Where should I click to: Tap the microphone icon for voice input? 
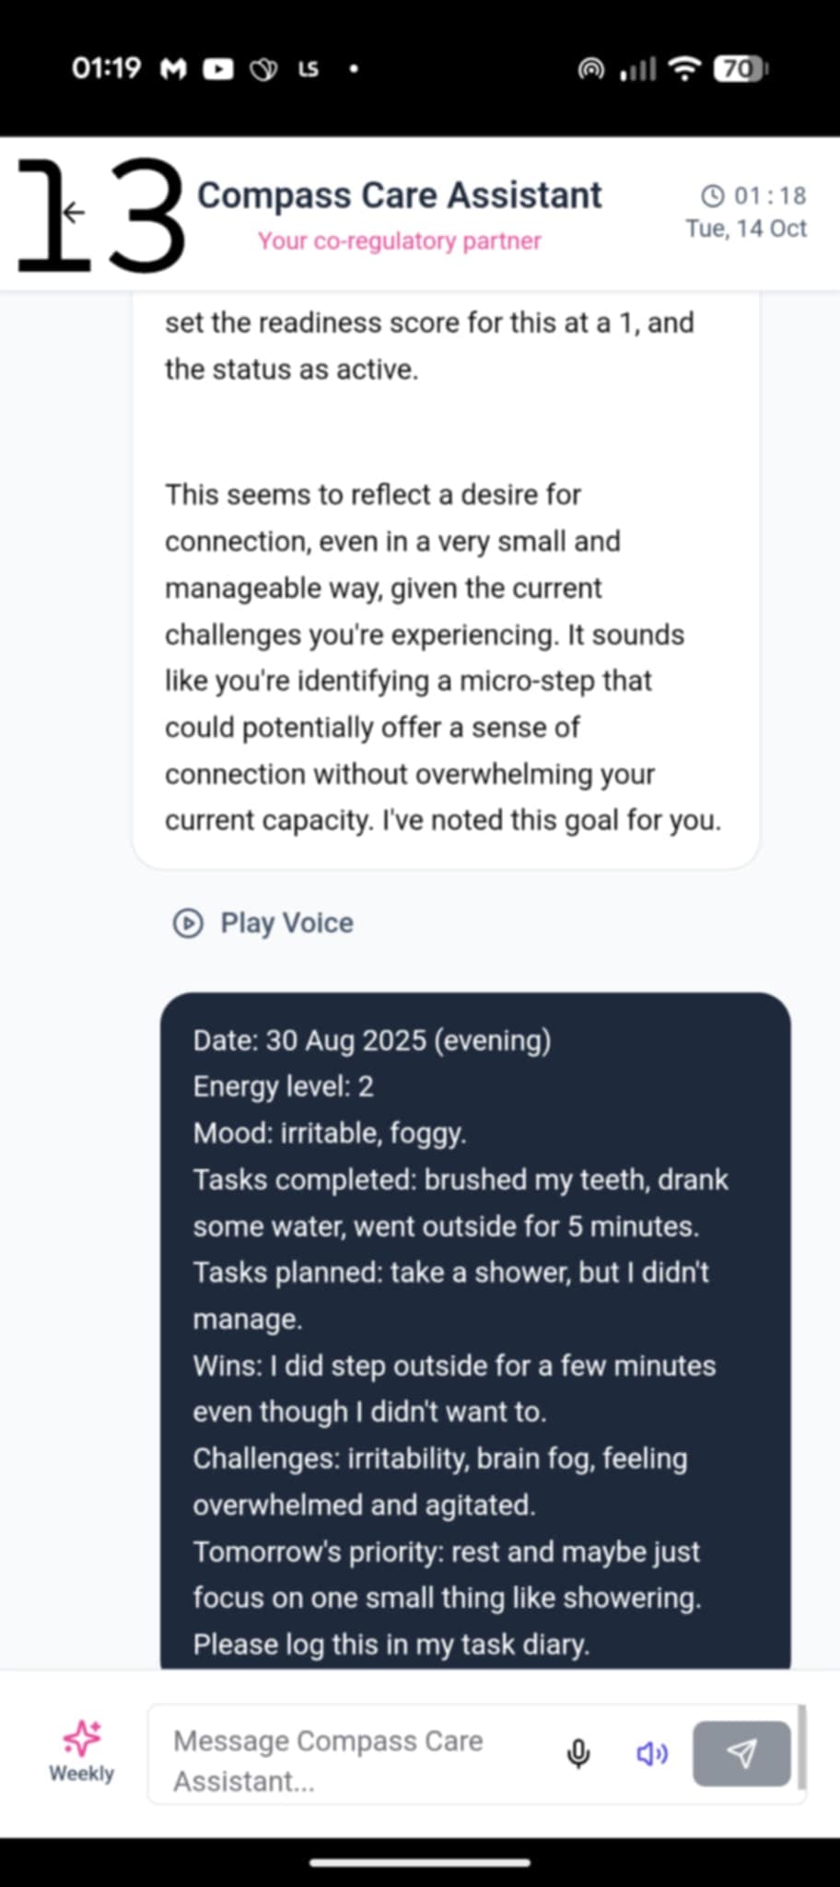click(578, 1753)
